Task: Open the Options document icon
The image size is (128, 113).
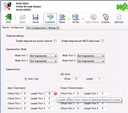Action: coord(119,17)
